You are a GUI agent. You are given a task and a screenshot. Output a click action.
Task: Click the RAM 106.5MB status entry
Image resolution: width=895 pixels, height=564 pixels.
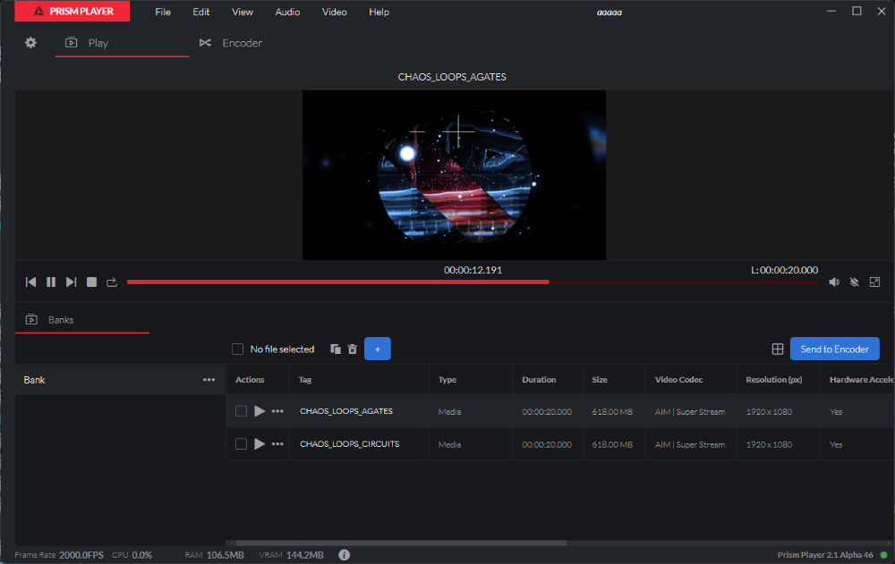(214, 555)
